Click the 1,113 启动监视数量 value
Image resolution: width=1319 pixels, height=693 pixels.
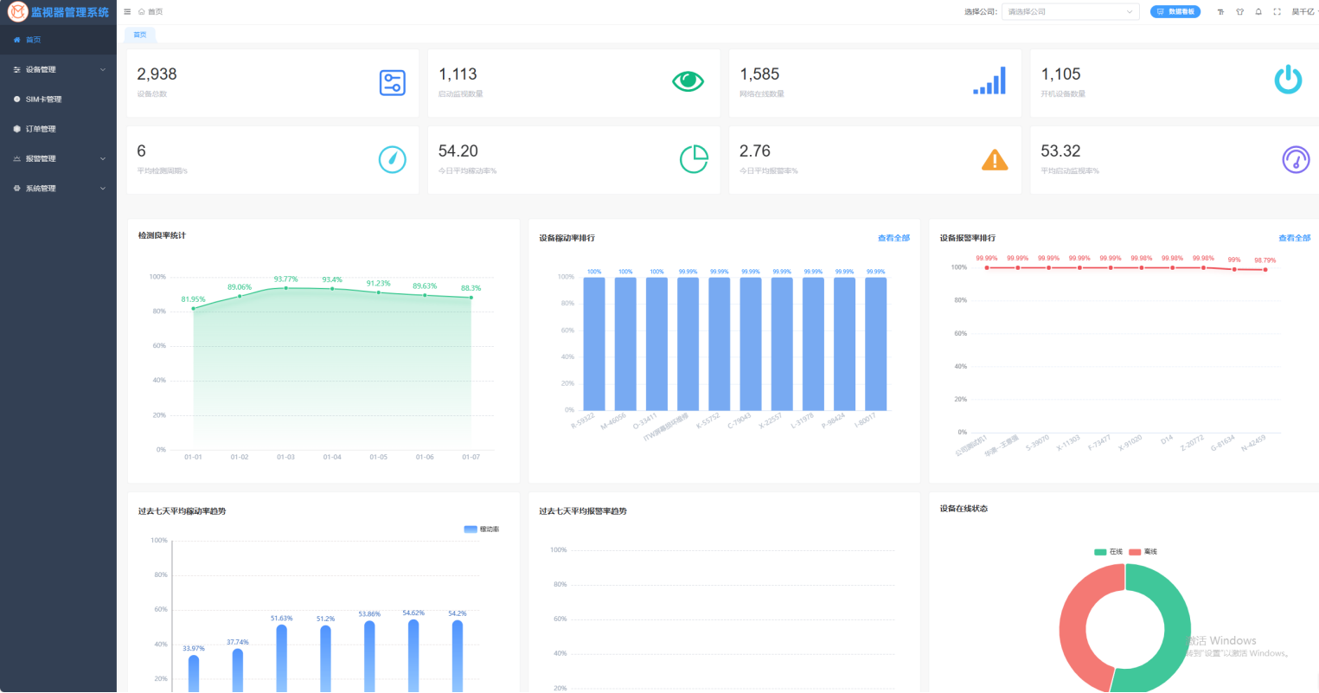click(x=458, y=74)
